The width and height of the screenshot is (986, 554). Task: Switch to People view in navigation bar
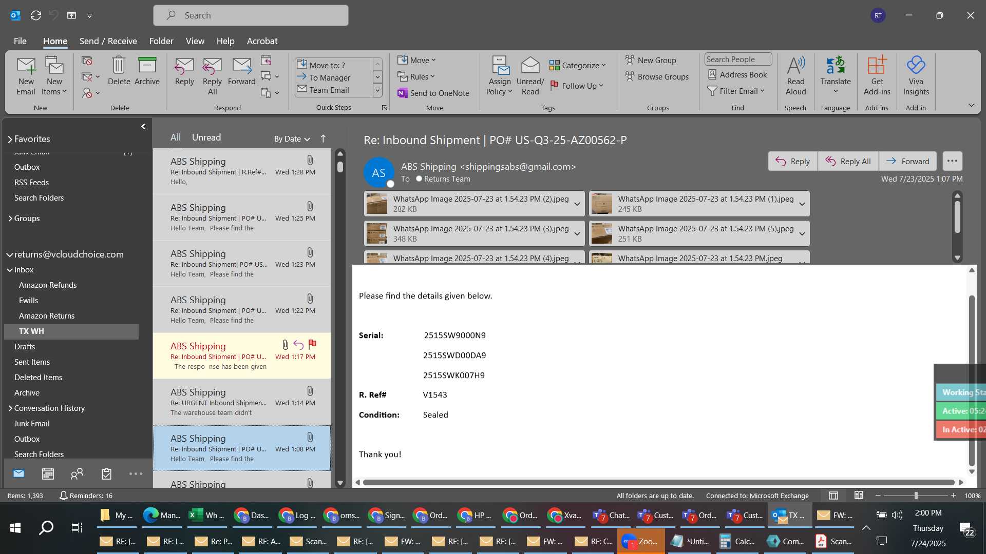point(77,473)
